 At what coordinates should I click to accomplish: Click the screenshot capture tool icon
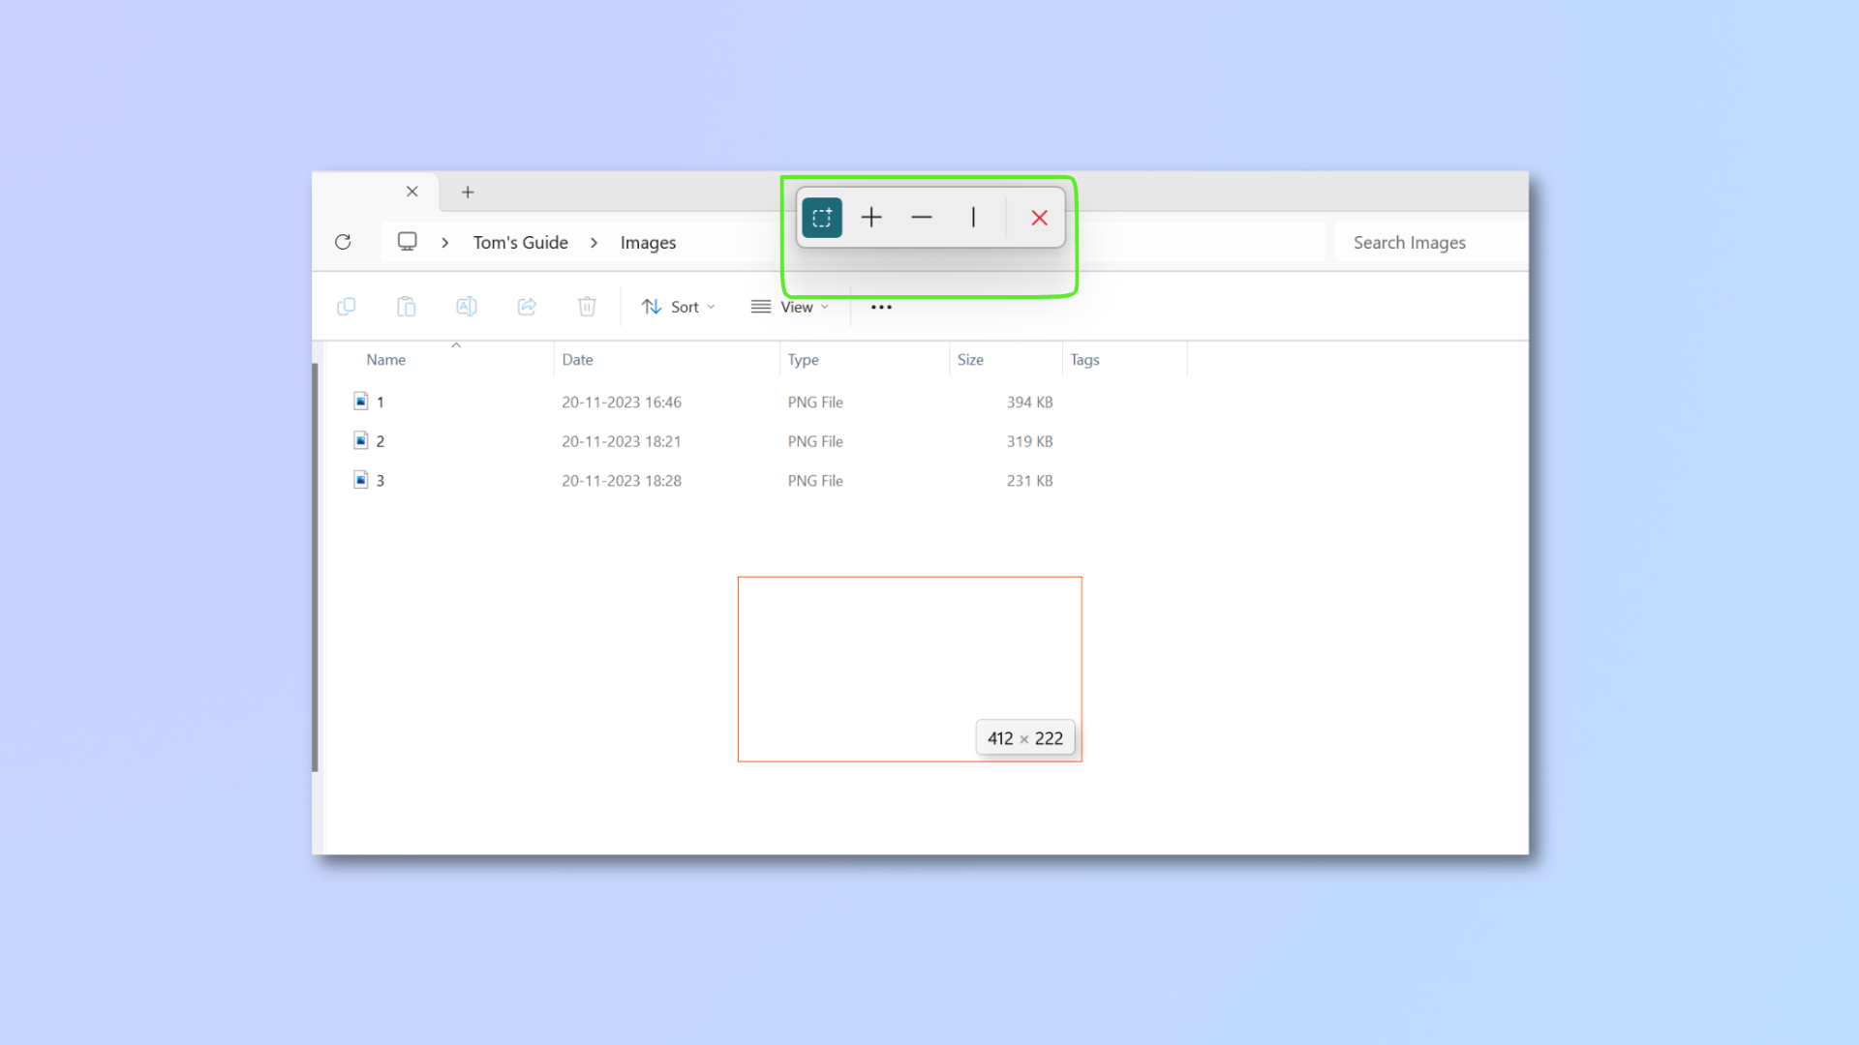click(x=821, y=217)
